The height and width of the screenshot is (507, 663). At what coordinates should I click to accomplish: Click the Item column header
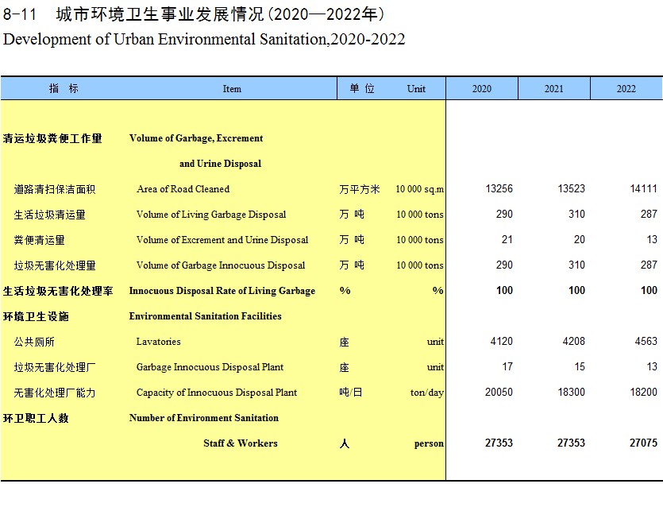click(x=232, y=89)
